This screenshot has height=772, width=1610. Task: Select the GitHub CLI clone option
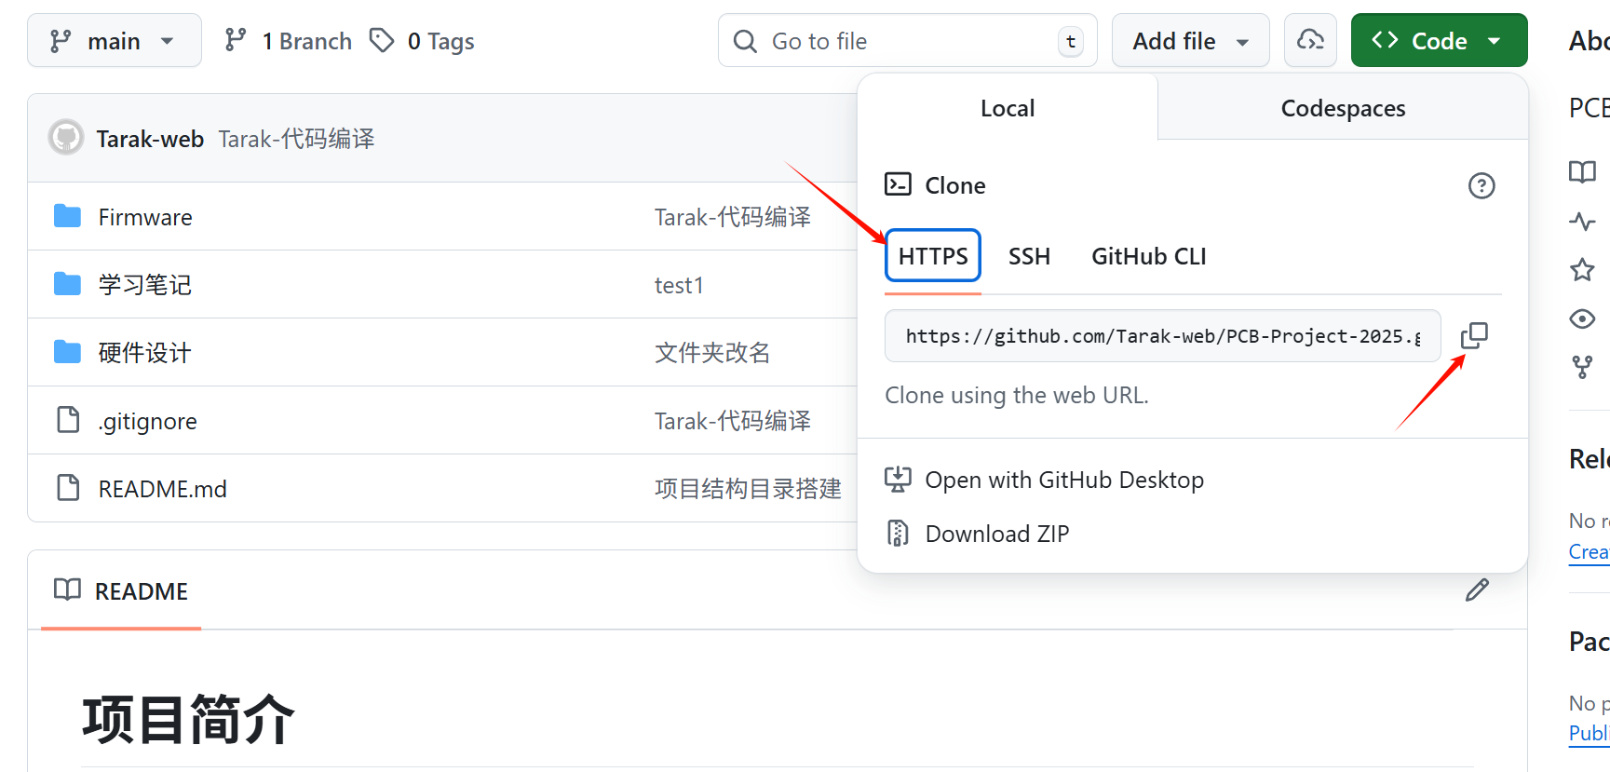click(1149, 256)
